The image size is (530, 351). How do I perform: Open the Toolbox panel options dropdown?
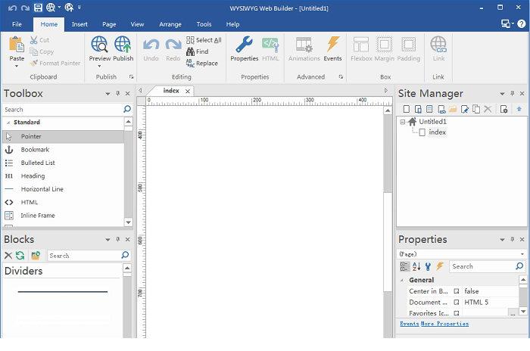pyautogui.click(x=108, y=94)
